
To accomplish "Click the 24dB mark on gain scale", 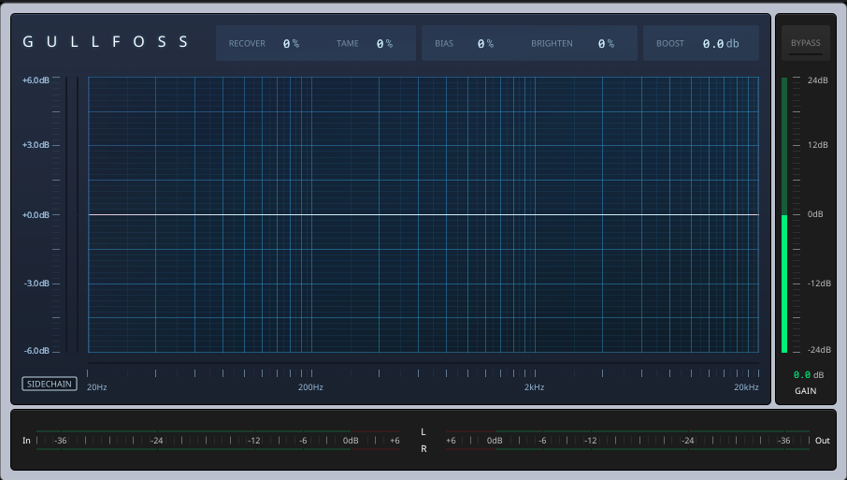I will [818, 80].
